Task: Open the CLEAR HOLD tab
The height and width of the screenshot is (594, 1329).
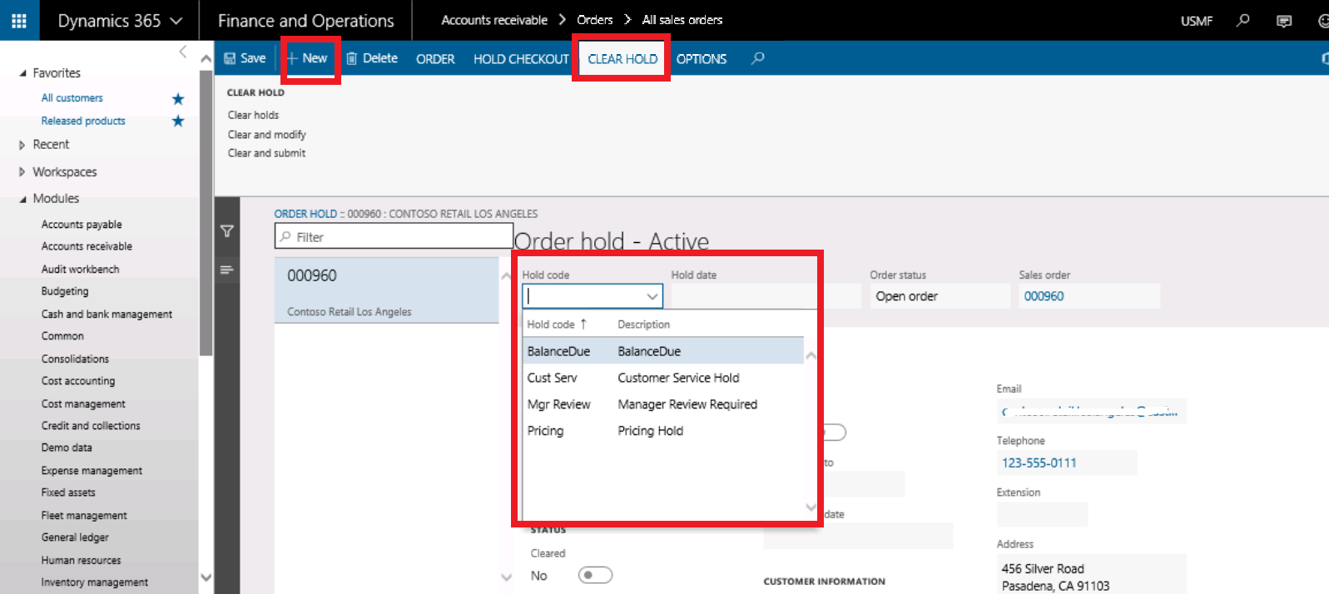Action: tap(622, 59)
